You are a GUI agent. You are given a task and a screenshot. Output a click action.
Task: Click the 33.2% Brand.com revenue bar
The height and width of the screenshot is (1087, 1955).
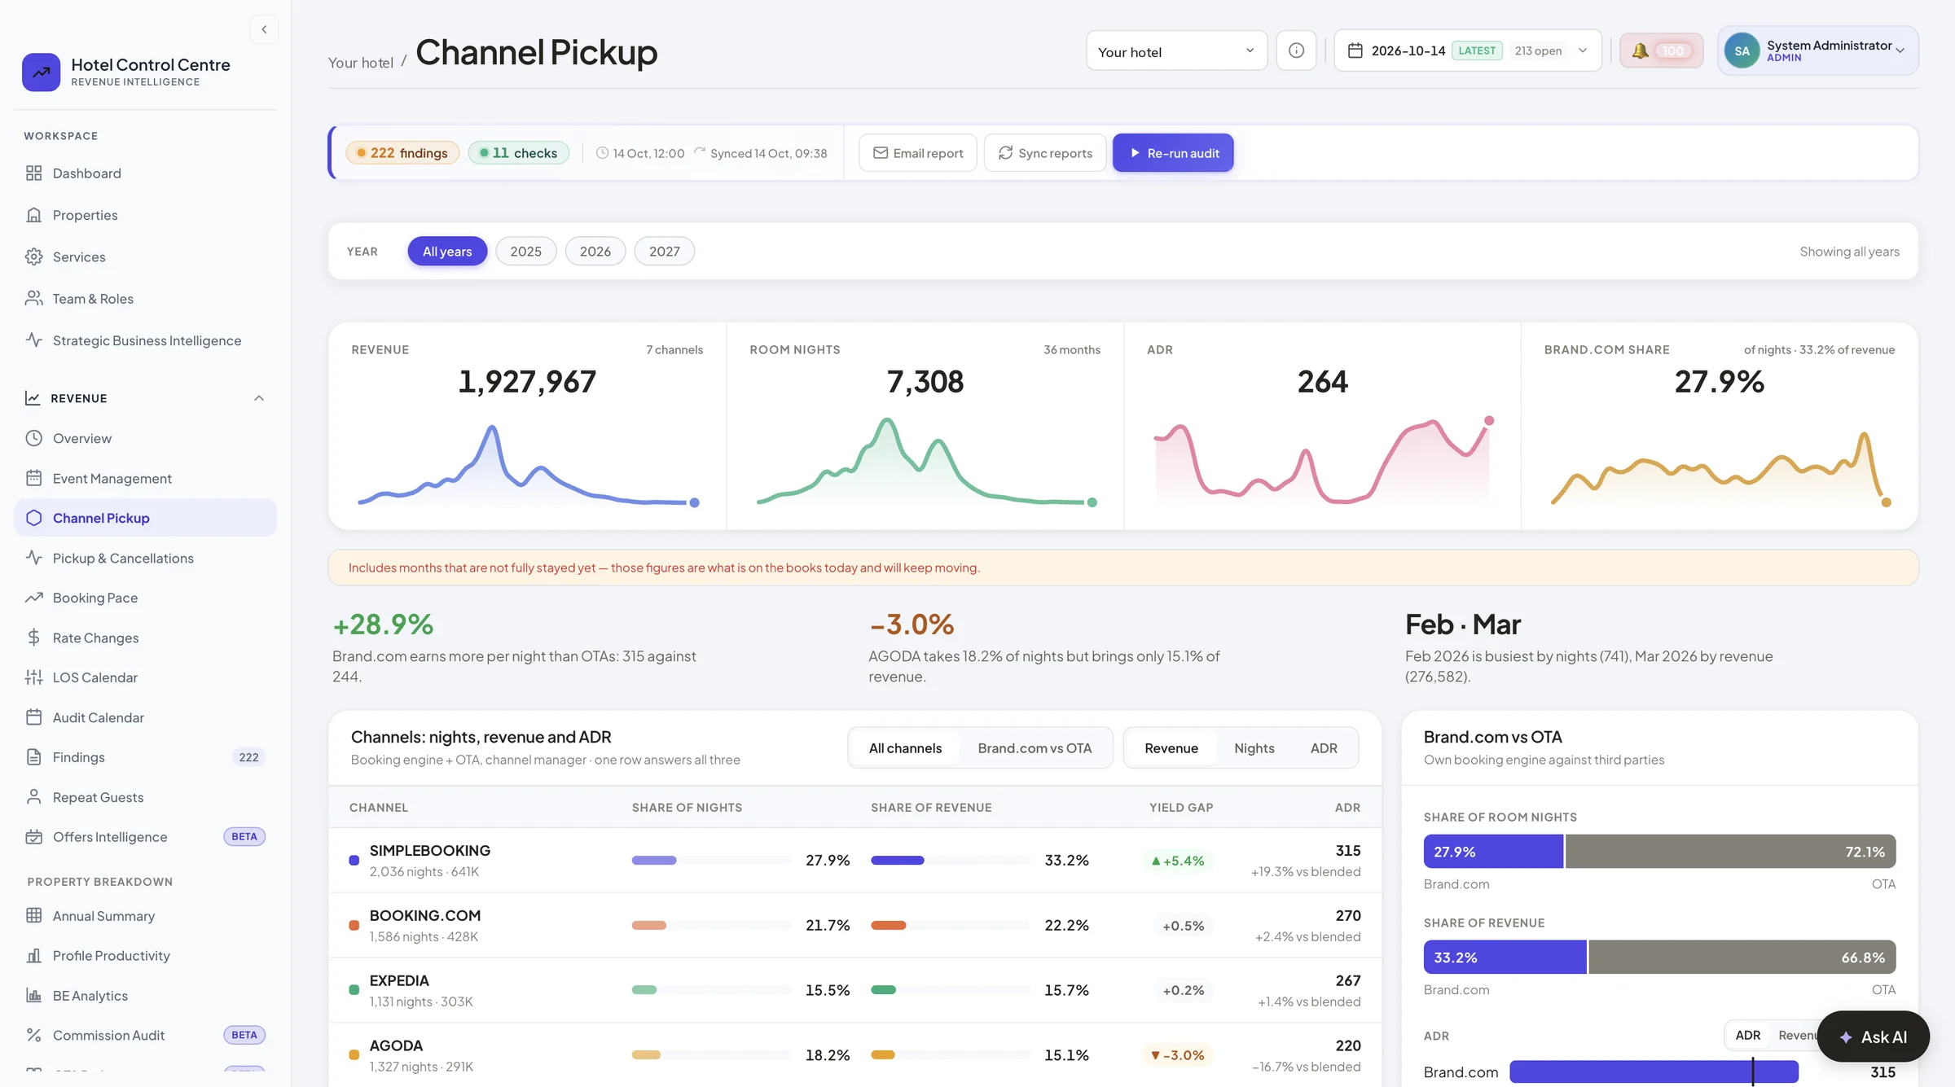1505,958
